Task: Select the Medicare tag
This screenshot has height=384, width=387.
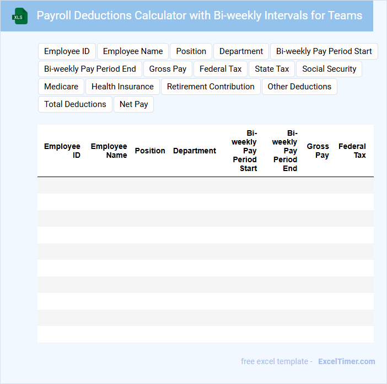Action: pyautogui.click(x=61, y=87)
